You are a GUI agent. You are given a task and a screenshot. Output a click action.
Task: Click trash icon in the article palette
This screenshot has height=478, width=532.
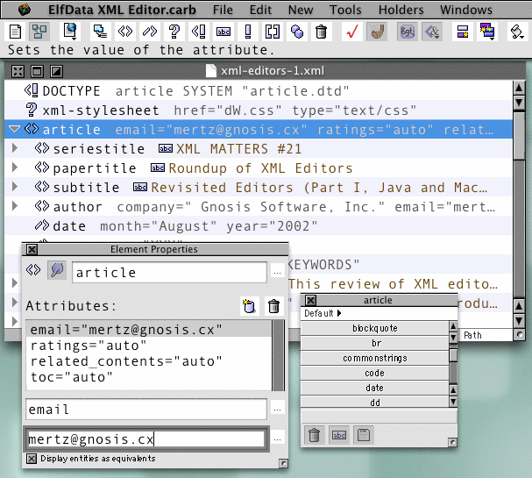[x=314, y=434]
